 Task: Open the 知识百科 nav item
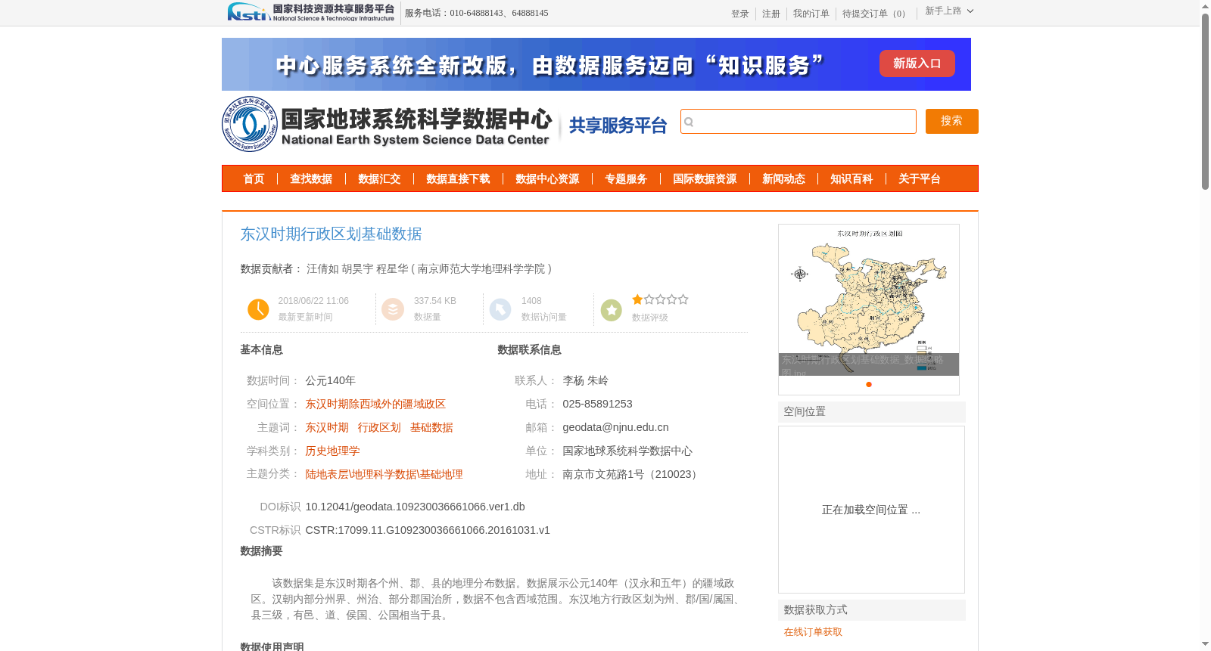tap(851, 179)
